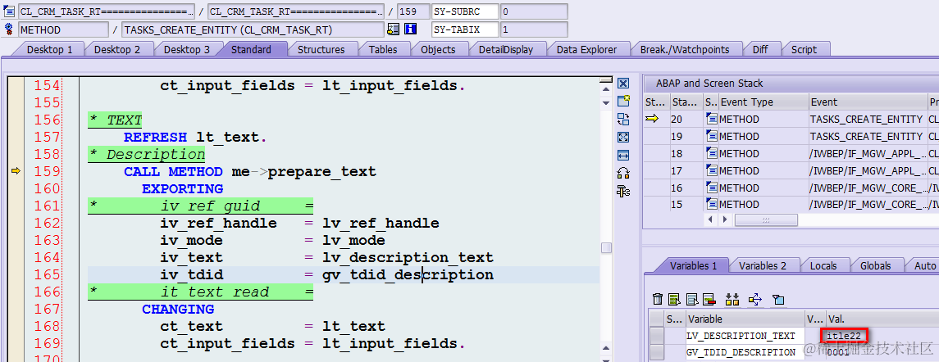
Task: Select the row selector for LV_DESCRIPTION_TEXT
Action: [x=657, y=336]
